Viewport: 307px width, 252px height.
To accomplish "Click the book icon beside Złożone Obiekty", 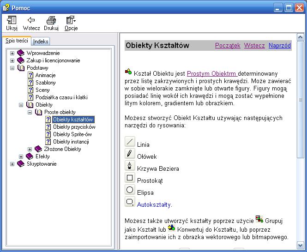I will [38, 149].
